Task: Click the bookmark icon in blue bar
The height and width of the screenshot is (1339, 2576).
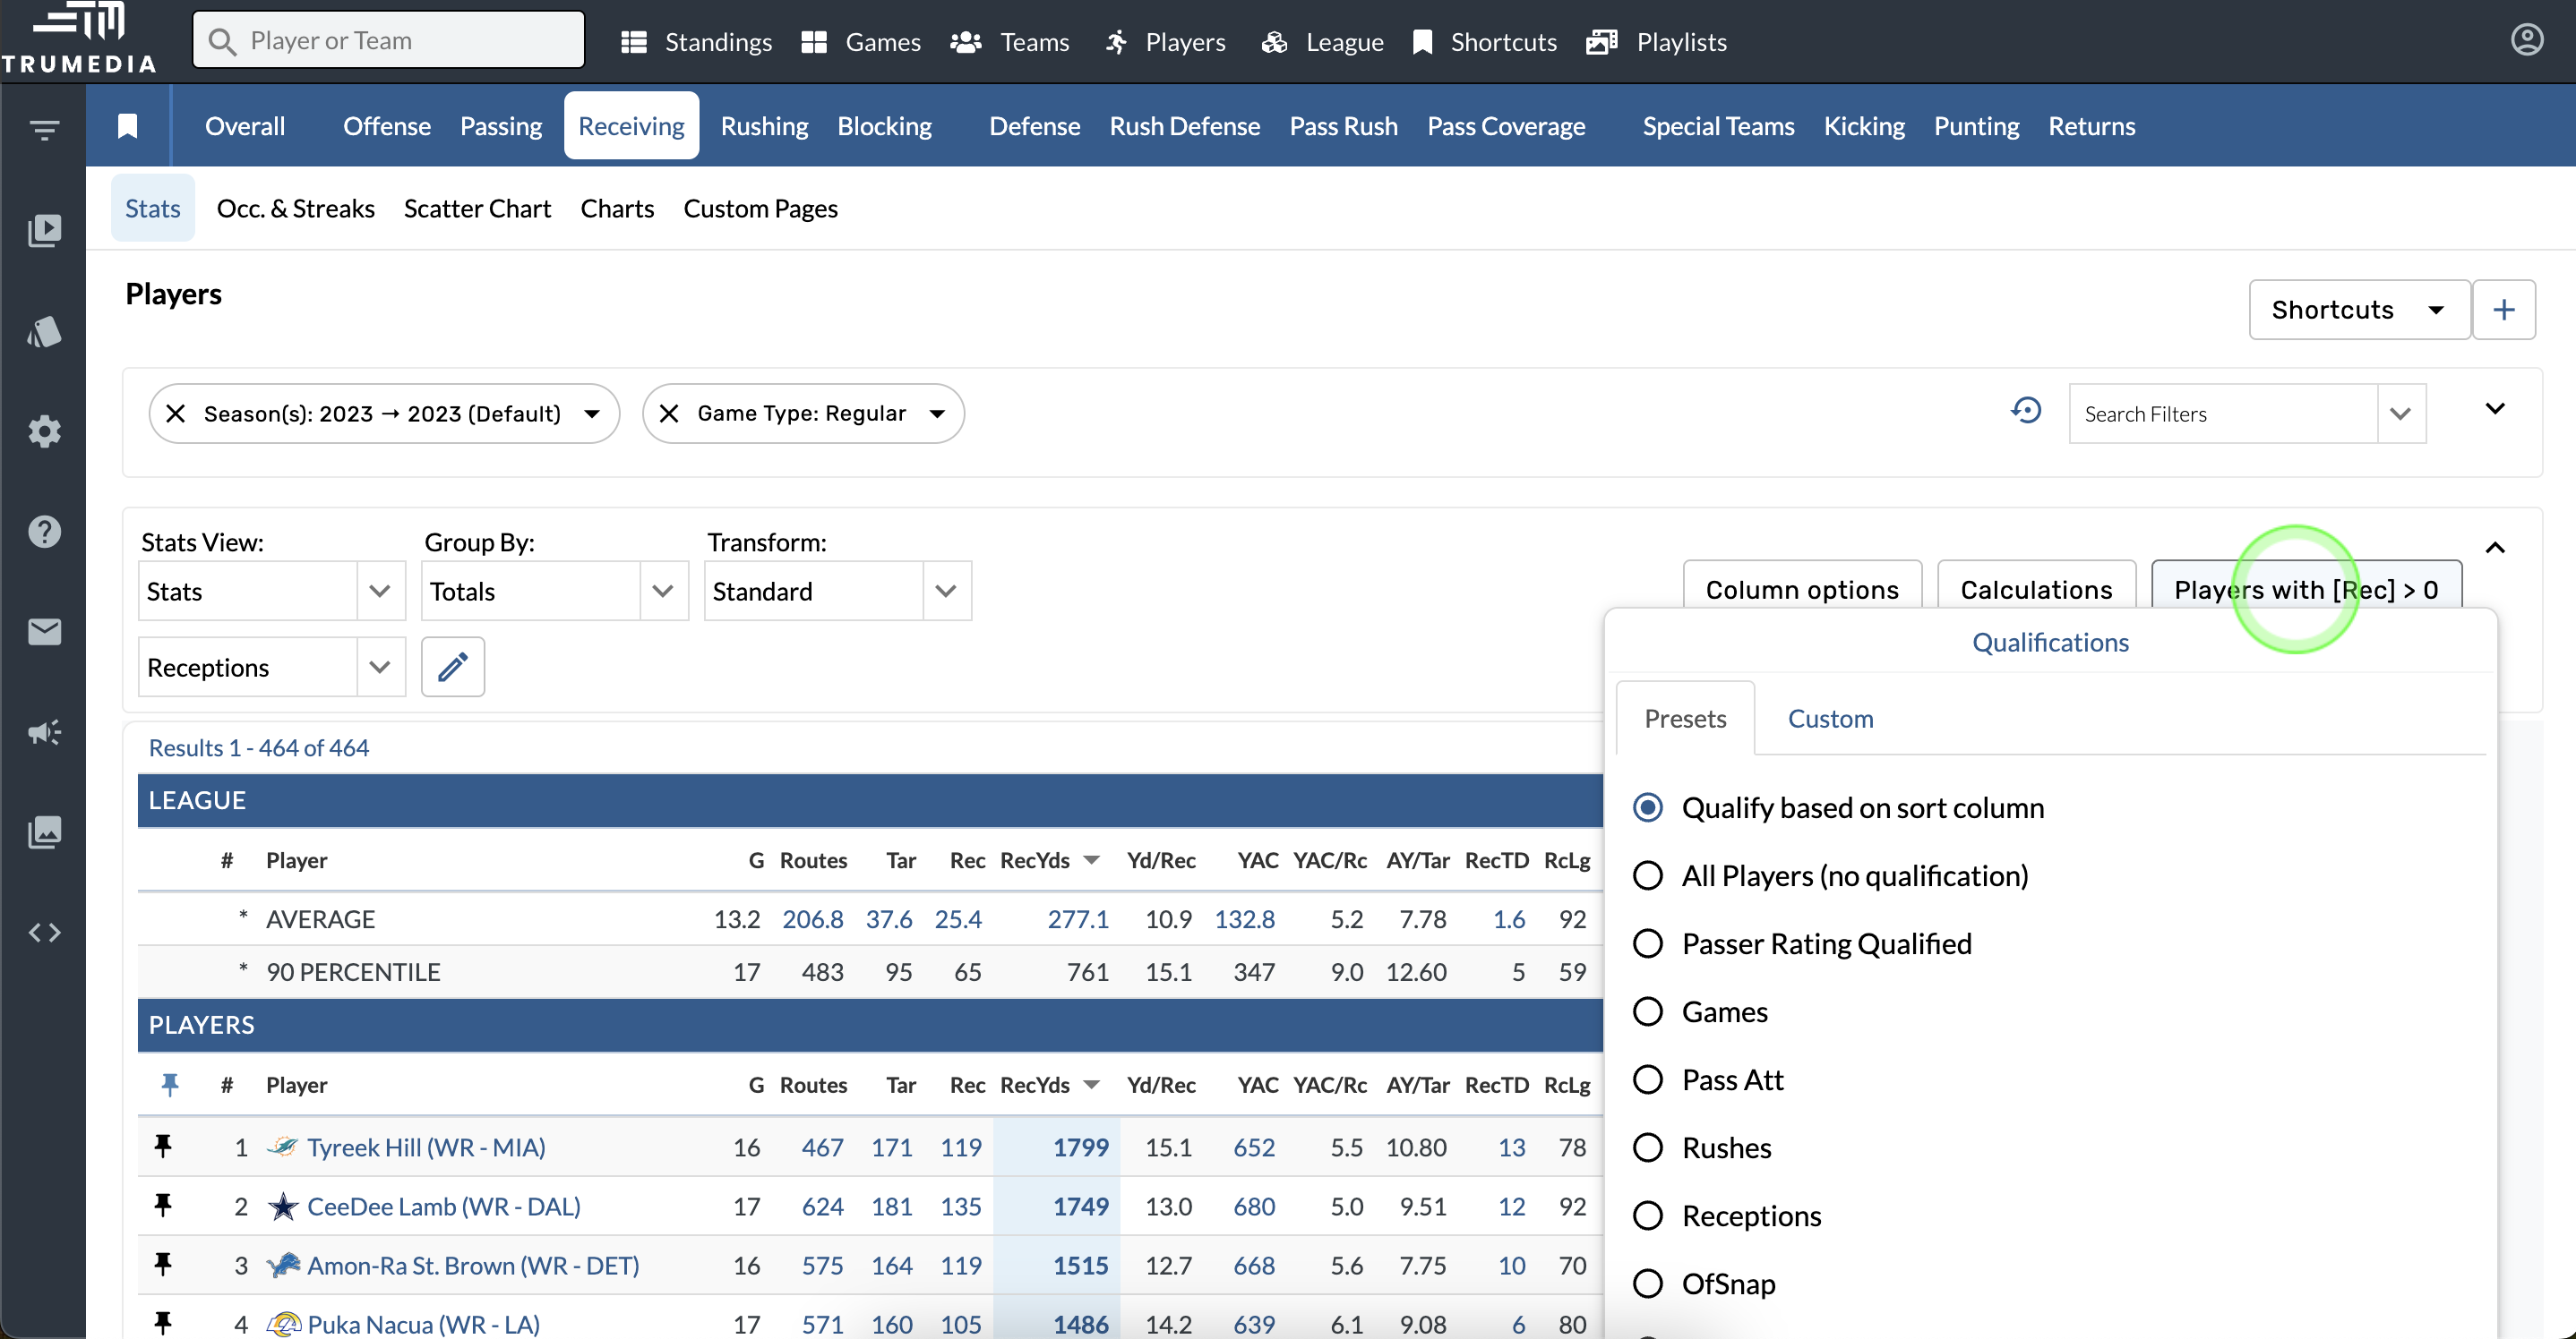Action: coord(127,126)
